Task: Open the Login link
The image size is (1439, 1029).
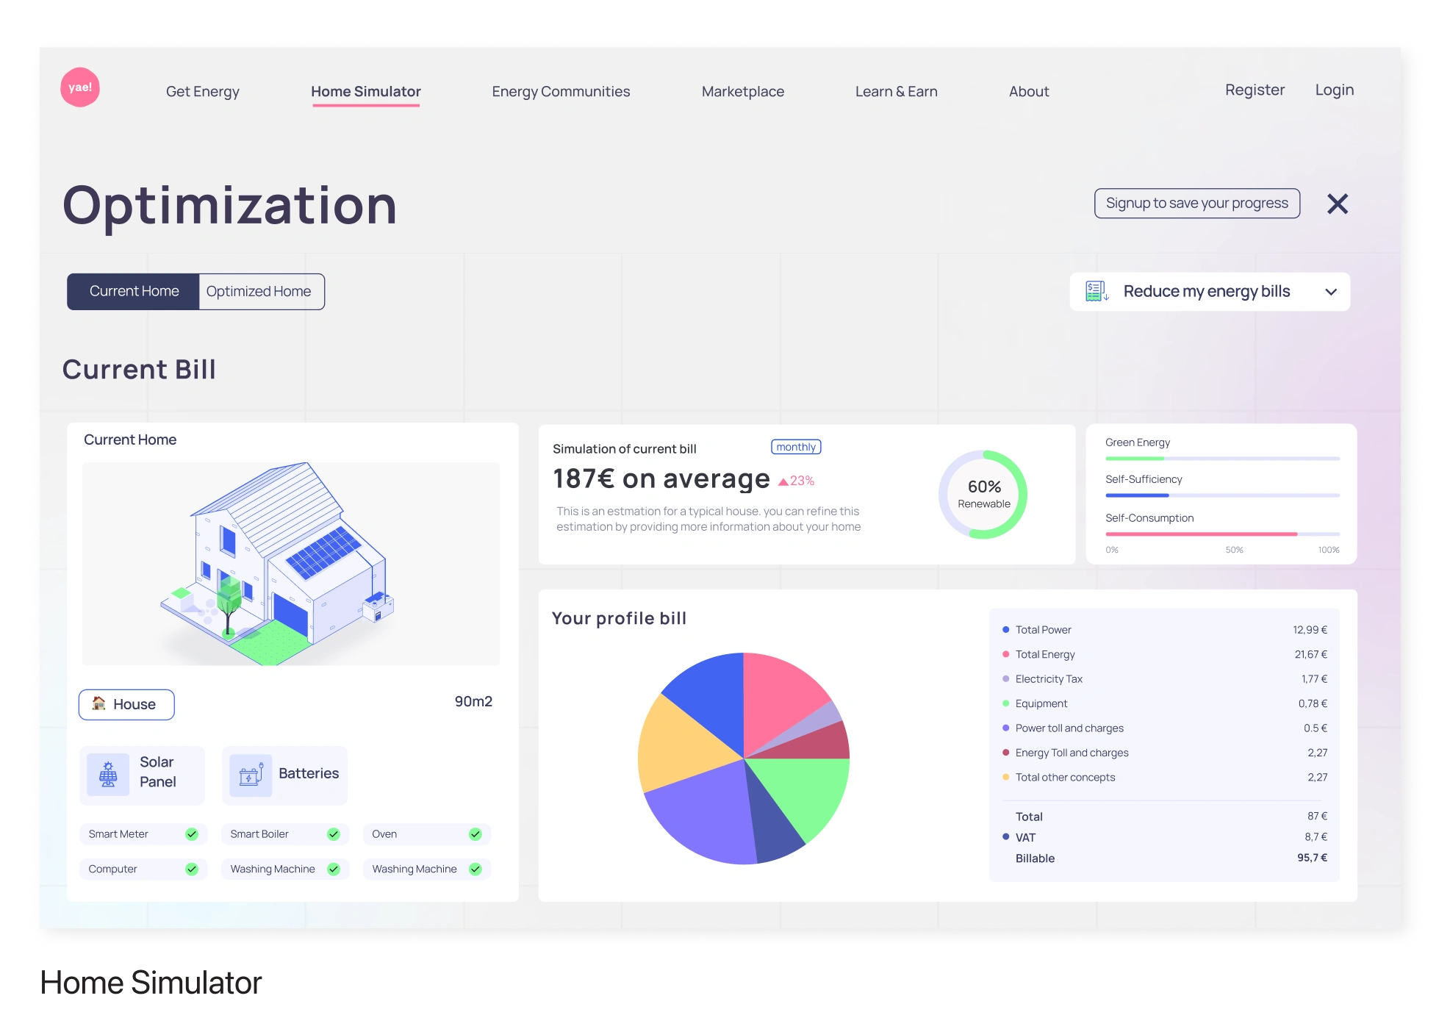Action: (x=1334, y=90)
